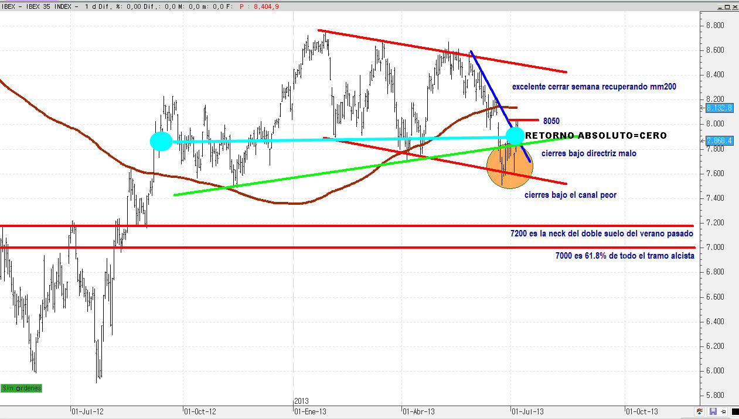Click the 01-Oct-12 date on time axis

(x=199, y=411)
